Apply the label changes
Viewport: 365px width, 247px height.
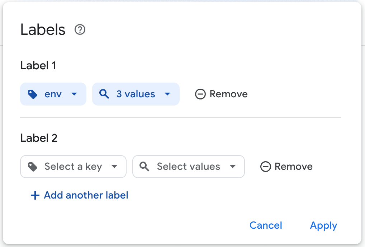[x=323, y=225]
